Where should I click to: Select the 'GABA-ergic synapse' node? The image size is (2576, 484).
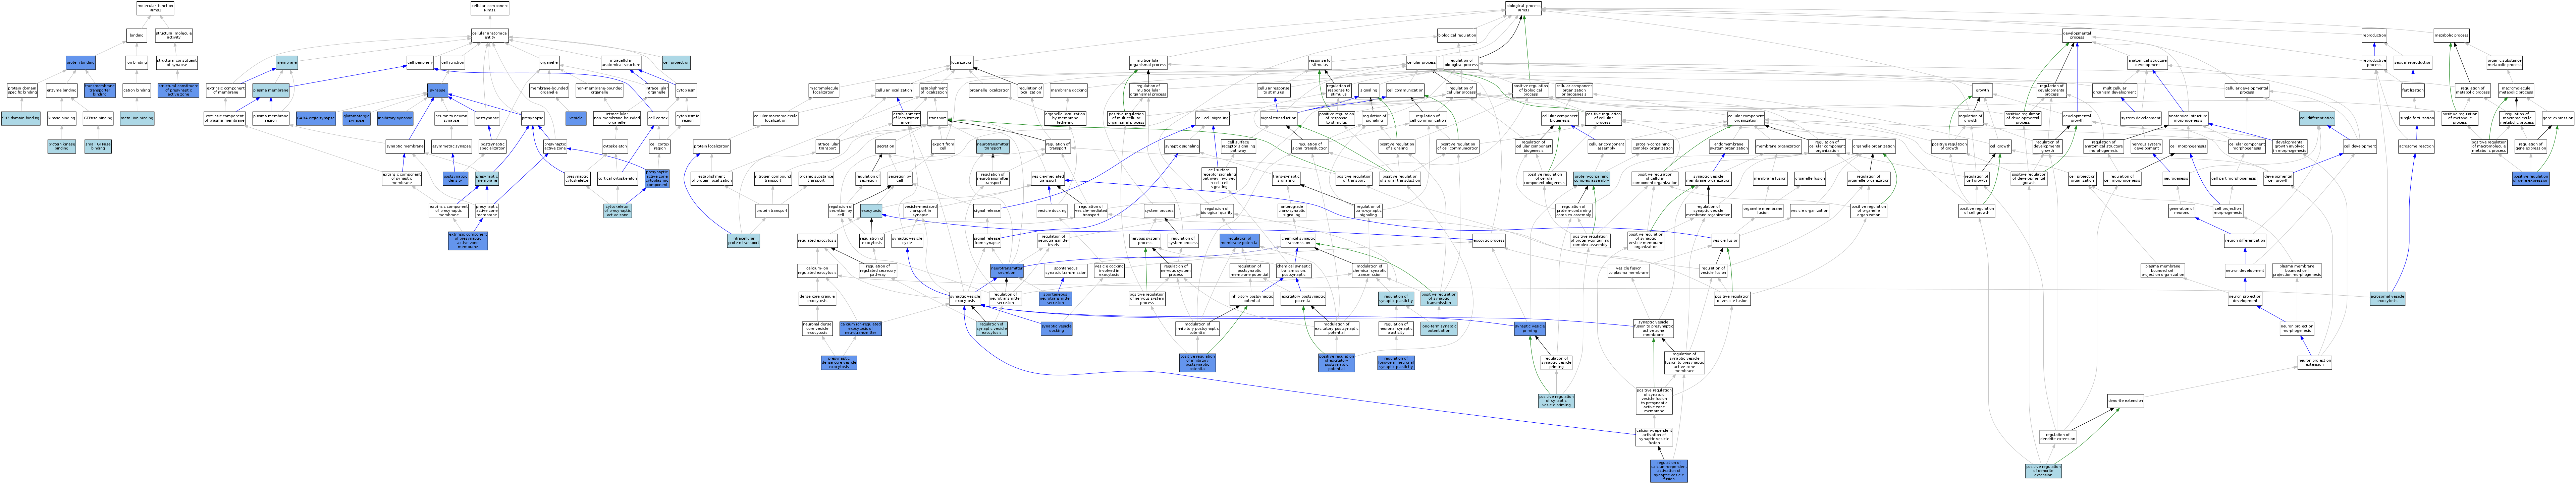pos(316,118)
